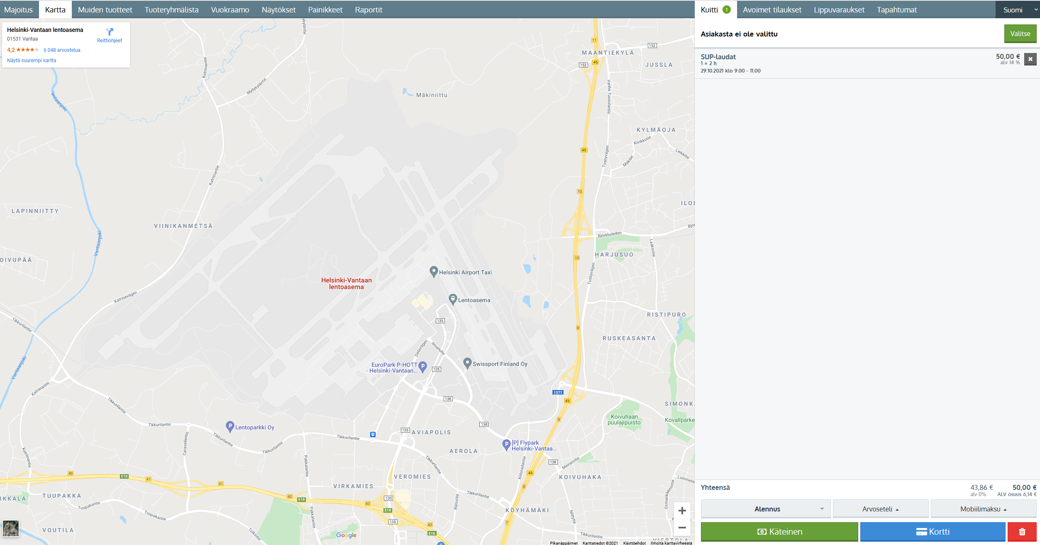Screen dimensions: 1040x545
Task: Switch to satellite view thumbnail
Action: [x=11, y=528]
